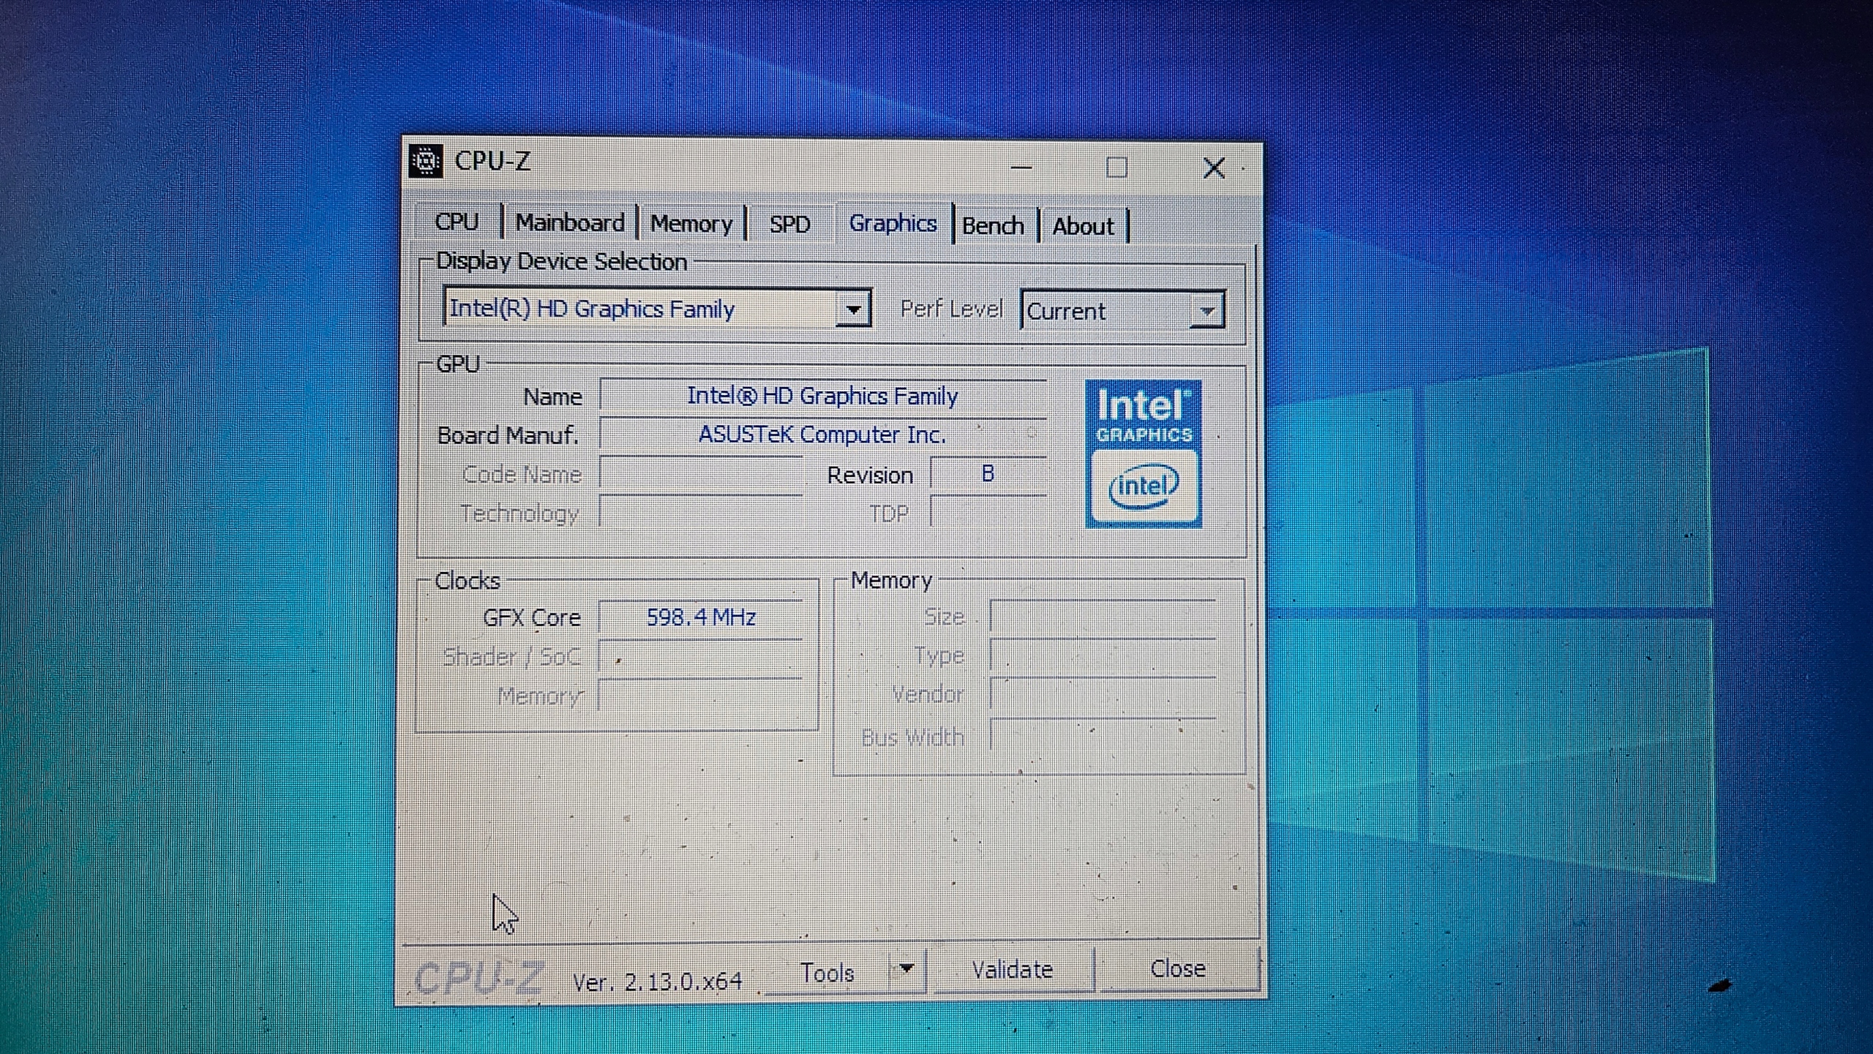Viewport: 1873px width, 1054px height.
Task: Select the Memory tab
Action: (x=691, y=224)
